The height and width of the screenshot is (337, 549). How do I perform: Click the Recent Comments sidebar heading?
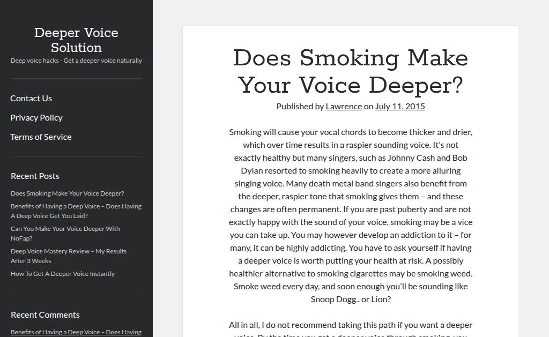(45, 314)
